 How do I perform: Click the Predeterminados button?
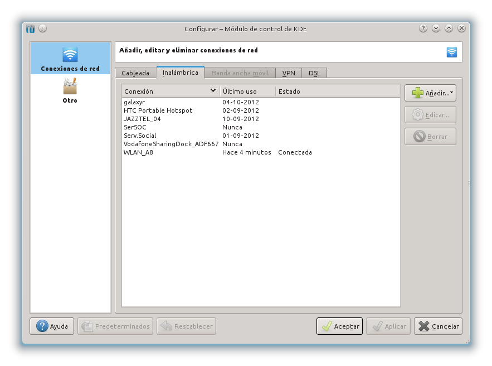(115, 326)
